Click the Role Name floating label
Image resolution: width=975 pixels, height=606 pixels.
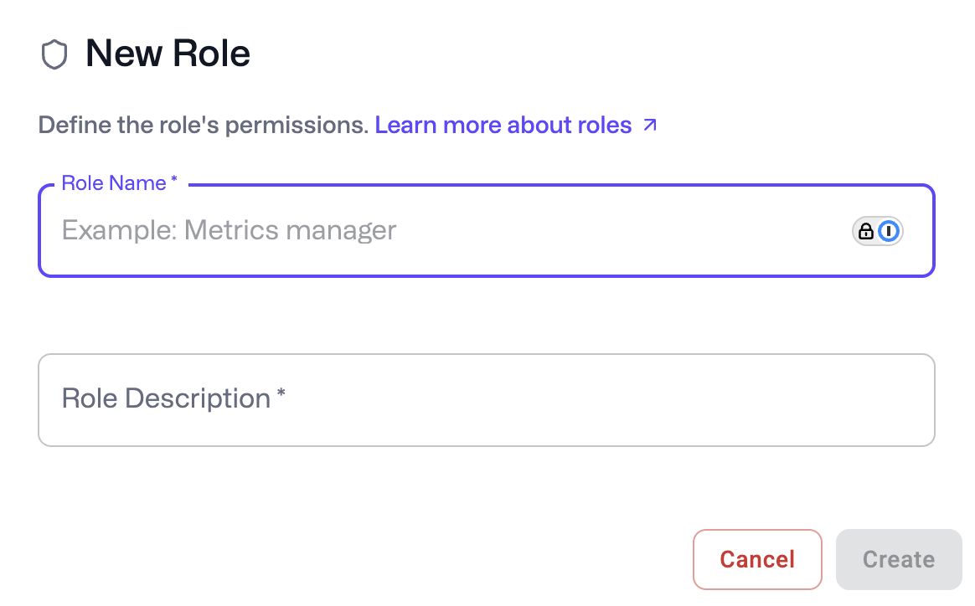click(x=114, y=183)
